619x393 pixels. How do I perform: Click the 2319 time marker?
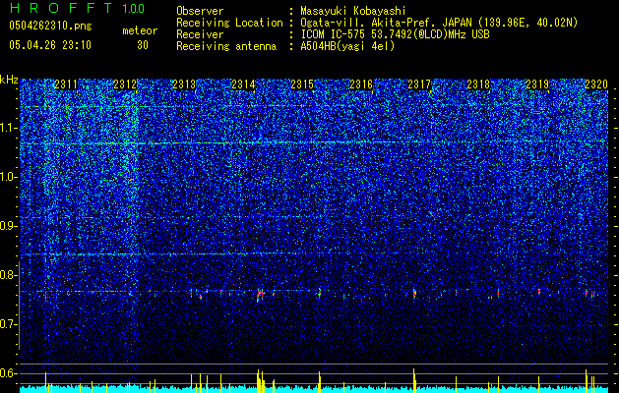(x=537, y=84)
